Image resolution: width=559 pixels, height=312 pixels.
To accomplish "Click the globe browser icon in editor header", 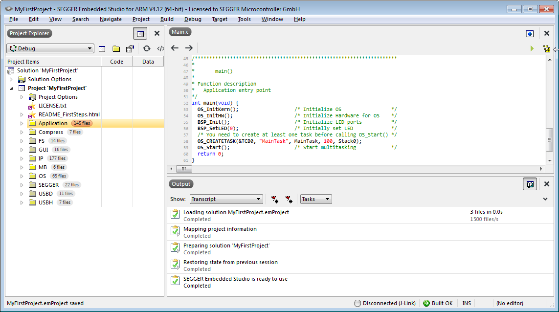I will coord(530,34).
